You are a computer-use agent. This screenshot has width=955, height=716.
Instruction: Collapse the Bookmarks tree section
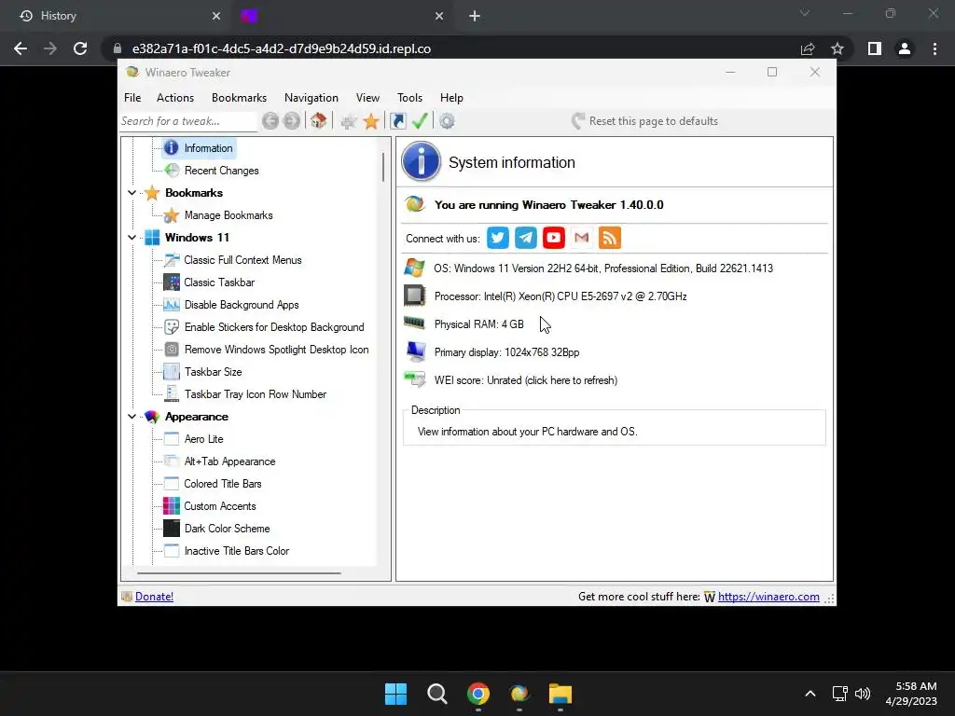(131, 193)
